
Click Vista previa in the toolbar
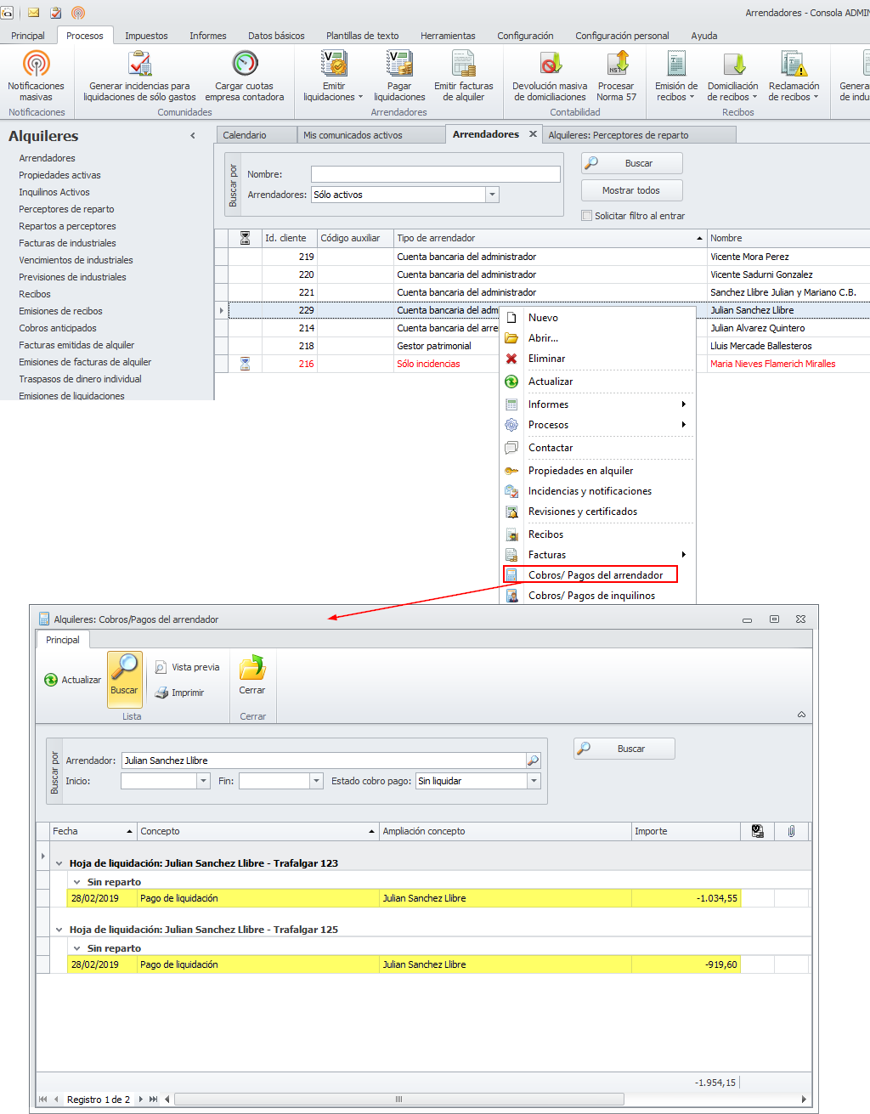(x=187, y=668)
